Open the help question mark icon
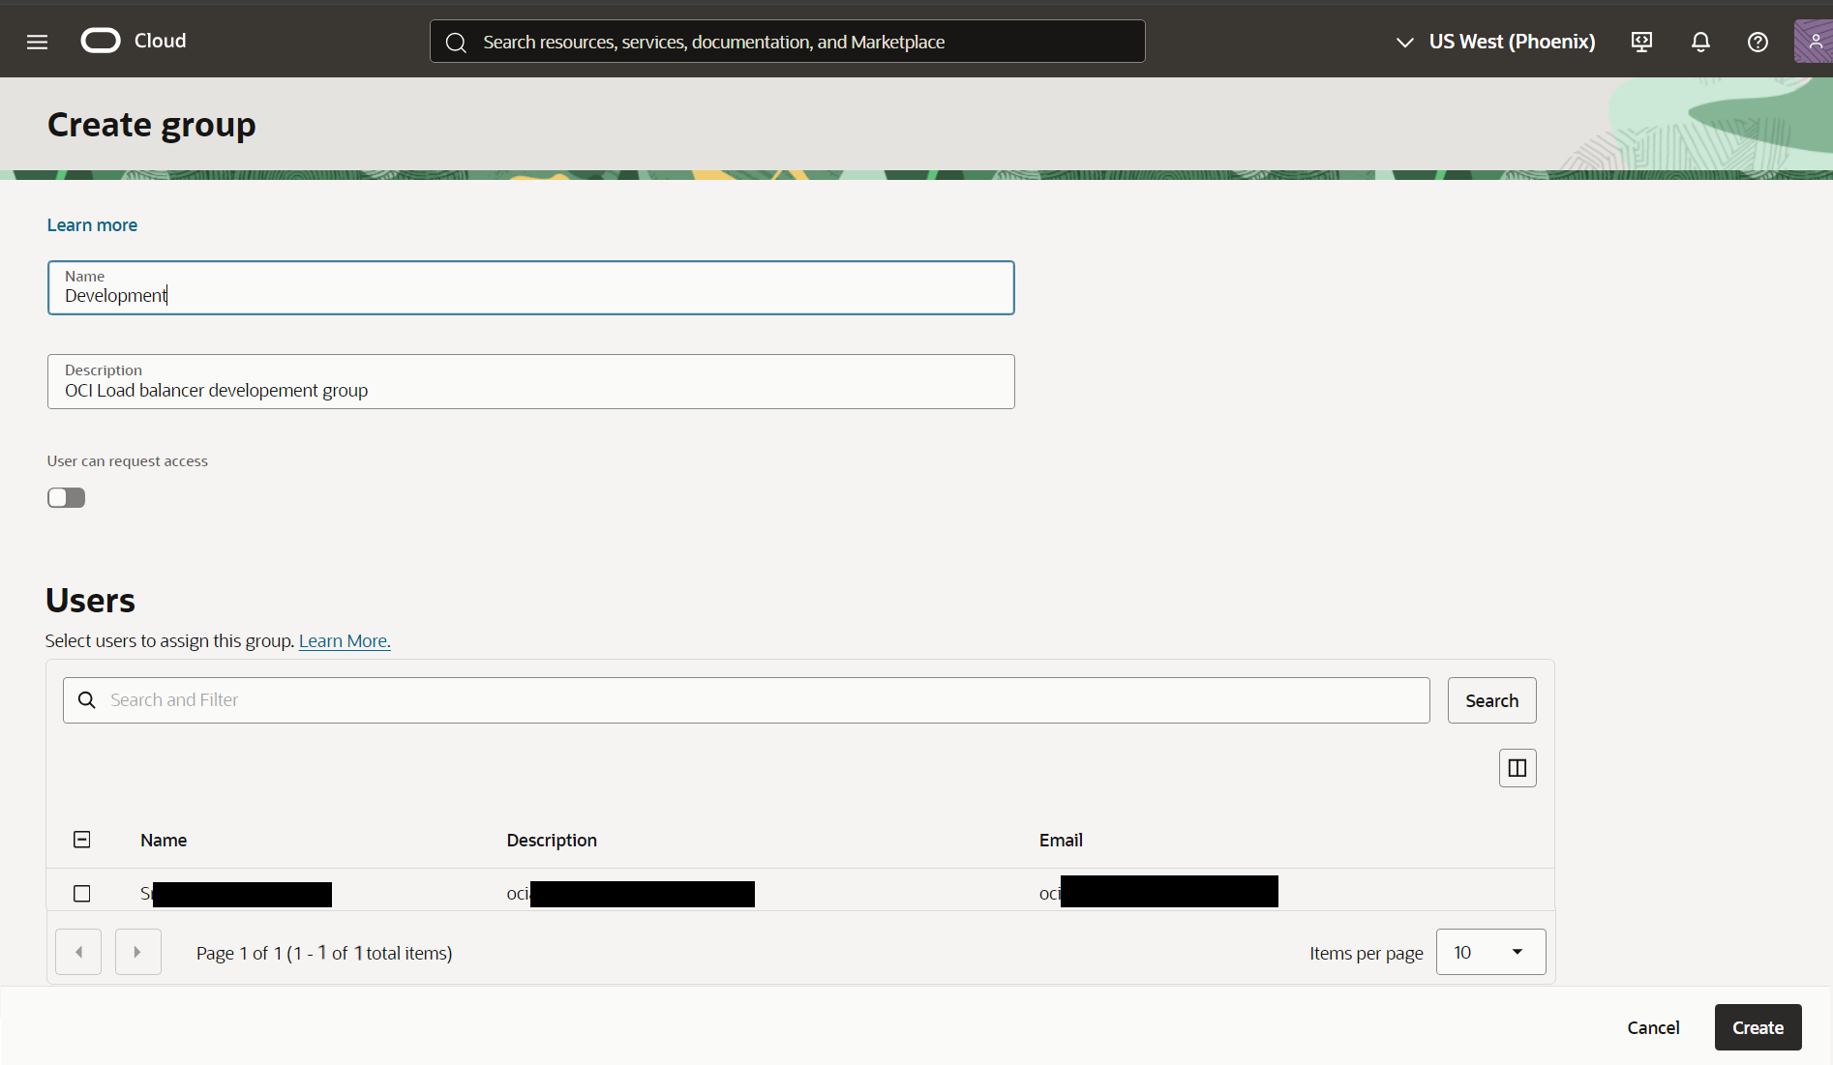1833x1065 pixels. [x=1758, y=42]
